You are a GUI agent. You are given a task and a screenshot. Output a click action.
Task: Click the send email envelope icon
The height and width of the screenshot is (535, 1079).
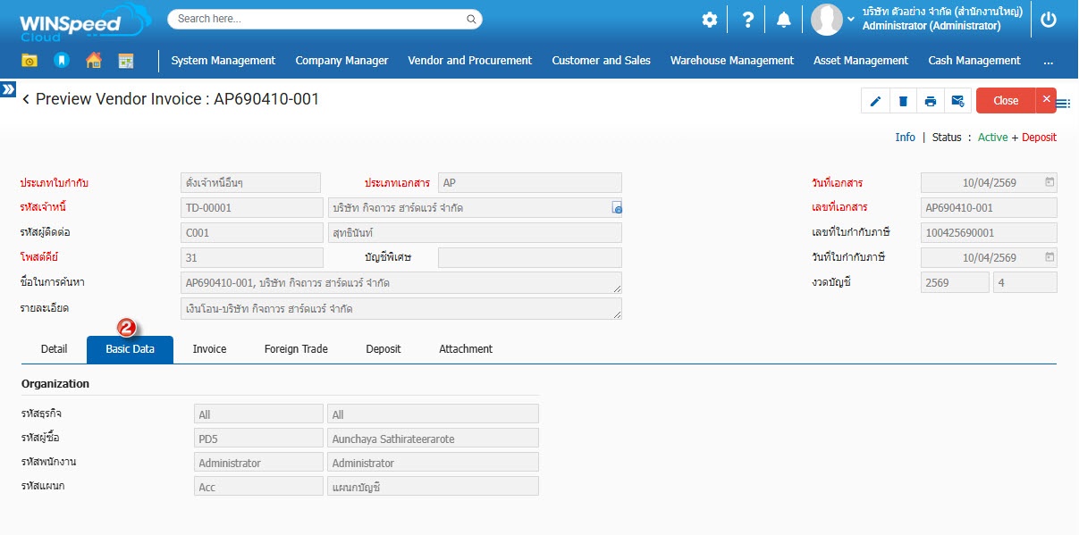tap(957, 101)
